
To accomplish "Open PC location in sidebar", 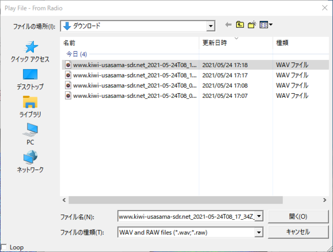I will tap(30, 134).
